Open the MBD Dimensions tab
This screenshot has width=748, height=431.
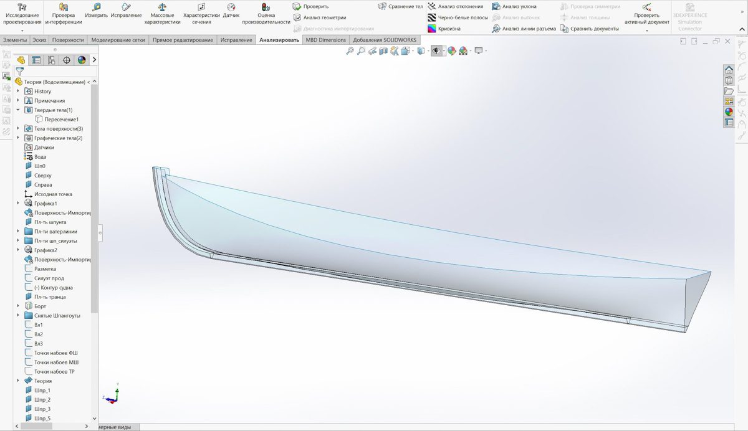click(325, 40)
